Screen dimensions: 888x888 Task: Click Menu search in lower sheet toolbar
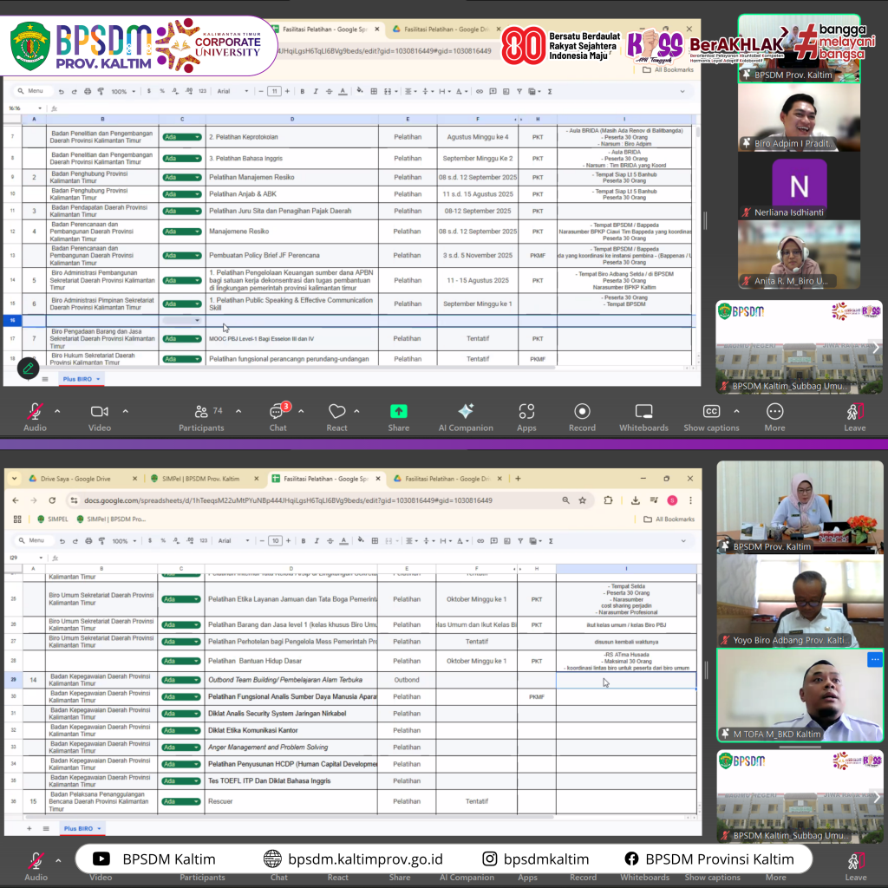(x=32, y=540)
